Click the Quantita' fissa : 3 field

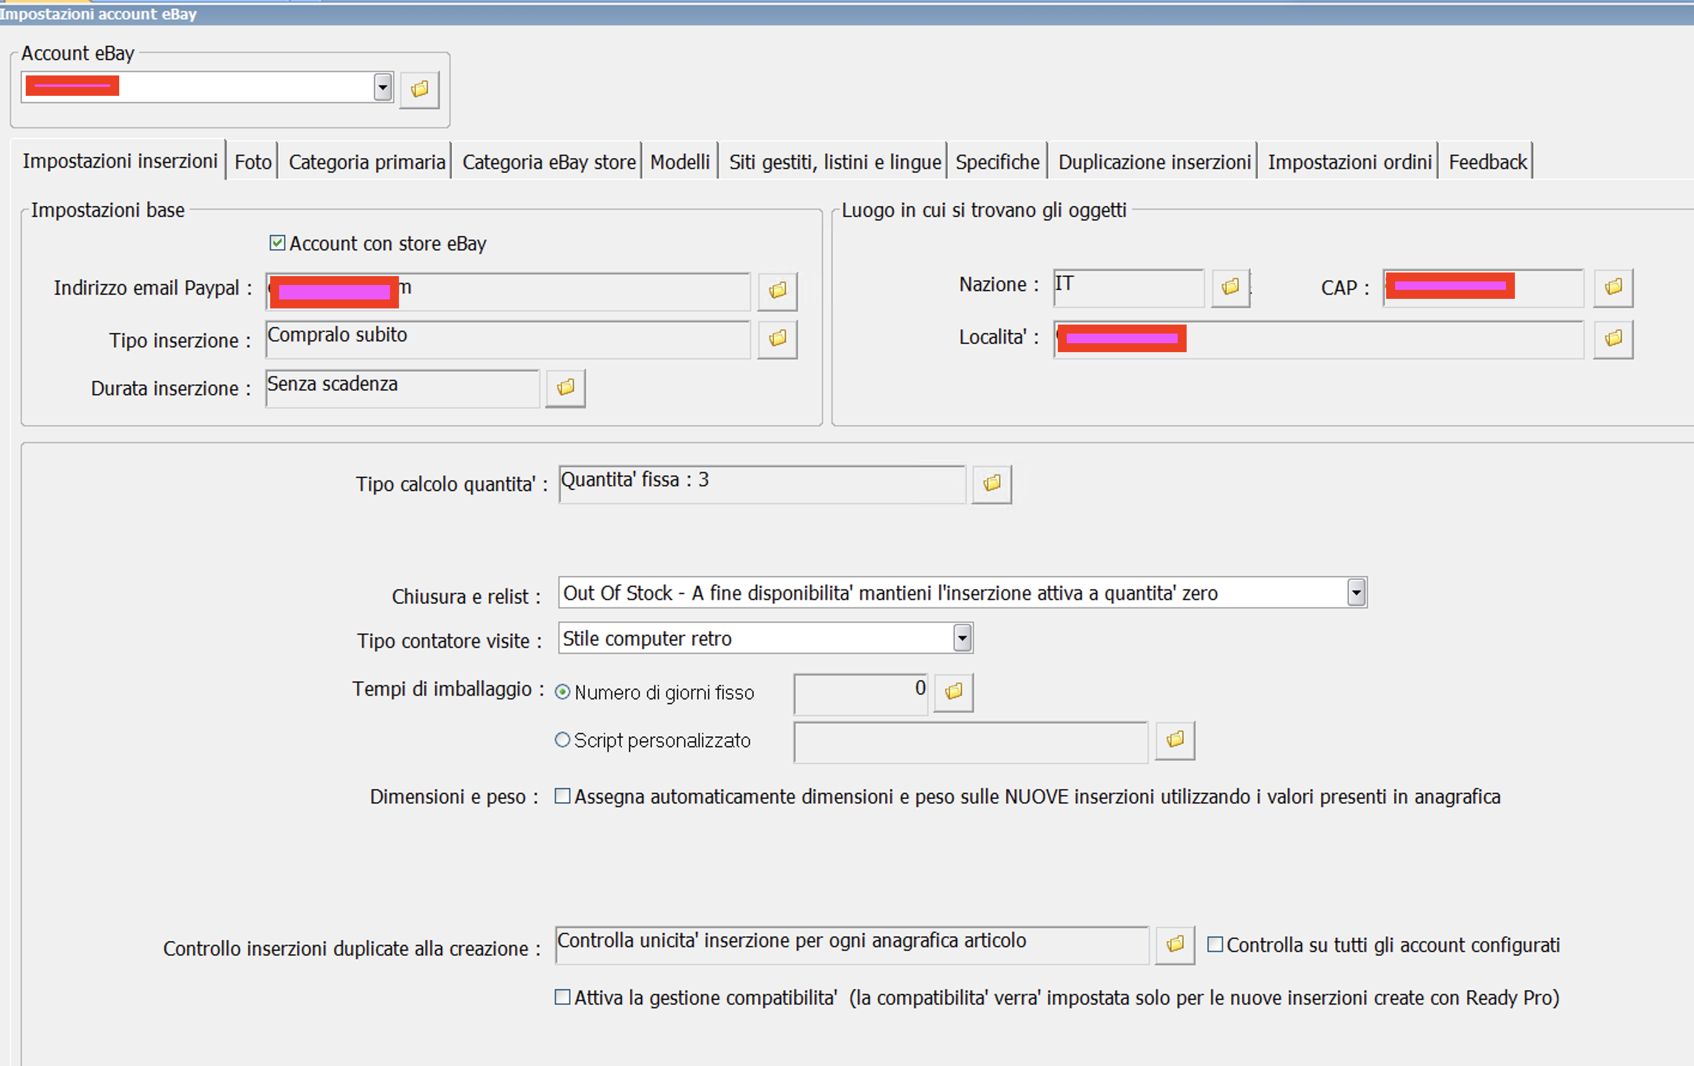(762, 484)
